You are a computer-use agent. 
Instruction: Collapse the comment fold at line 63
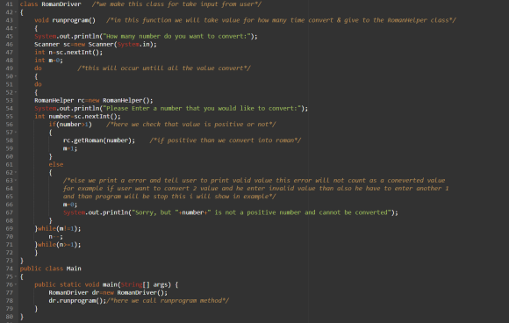16,181
